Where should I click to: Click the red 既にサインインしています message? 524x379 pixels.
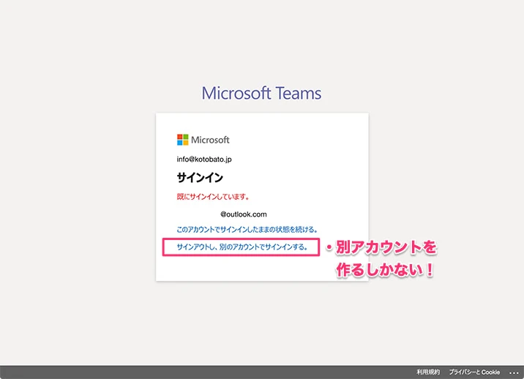pos(213,196)
